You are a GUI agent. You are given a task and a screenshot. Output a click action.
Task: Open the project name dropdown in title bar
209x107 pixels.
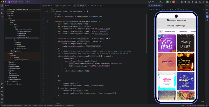pyautogui.click(x=21, y=2)
